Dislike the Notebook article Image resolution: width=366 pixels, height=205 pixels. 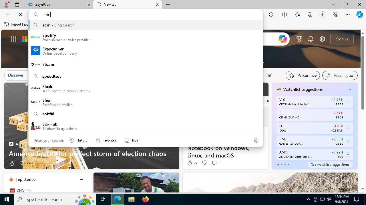pyautogui.click(x=204, y=163)
